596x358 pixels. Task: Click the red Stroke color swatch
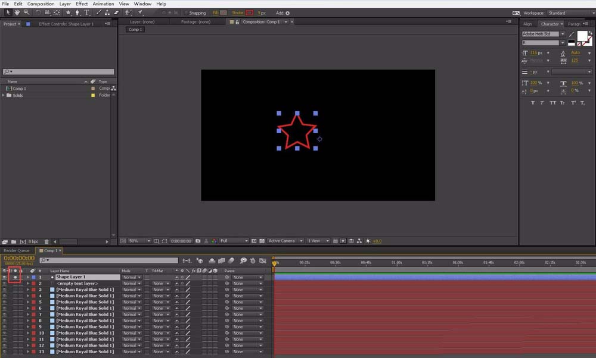[x=249, y=13]
